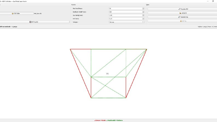Click the Basitleştir hedef face field

coord(126,12)
